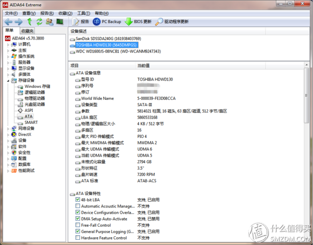313x245 pixels.
Task: Open the 帮助(H) menu
Action: (x=102, y=14)
